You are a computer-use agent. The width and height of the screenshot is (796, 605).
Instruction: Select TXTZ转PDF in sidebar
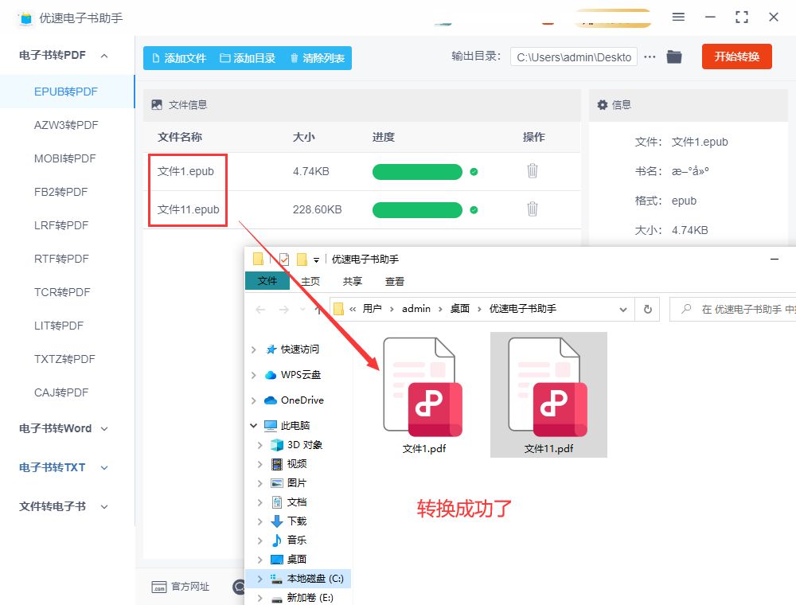64,359
